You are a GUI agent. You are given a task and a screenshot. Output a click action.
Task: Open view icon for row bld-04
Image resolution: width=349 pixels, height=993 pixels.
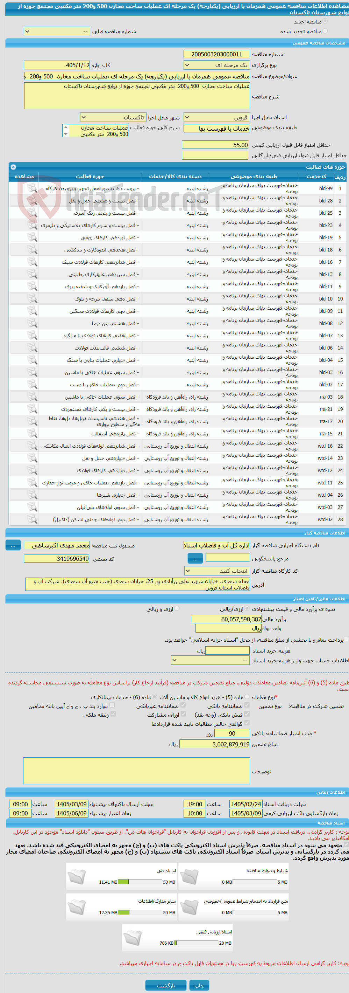(x=32, y=360)
